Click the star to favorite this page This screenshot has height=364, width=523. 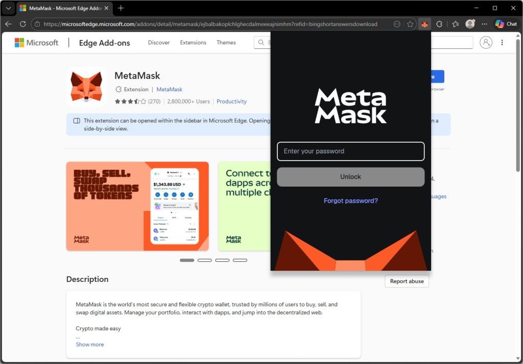(x=410, y=24)
